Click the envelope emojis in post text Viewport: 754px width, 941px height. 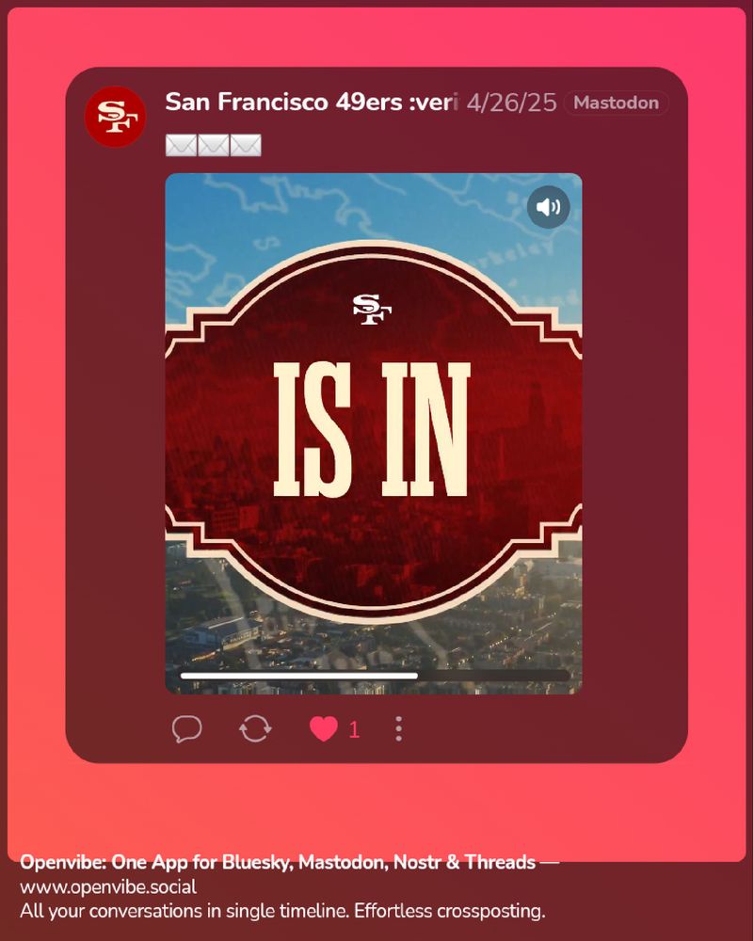point(213,145)
